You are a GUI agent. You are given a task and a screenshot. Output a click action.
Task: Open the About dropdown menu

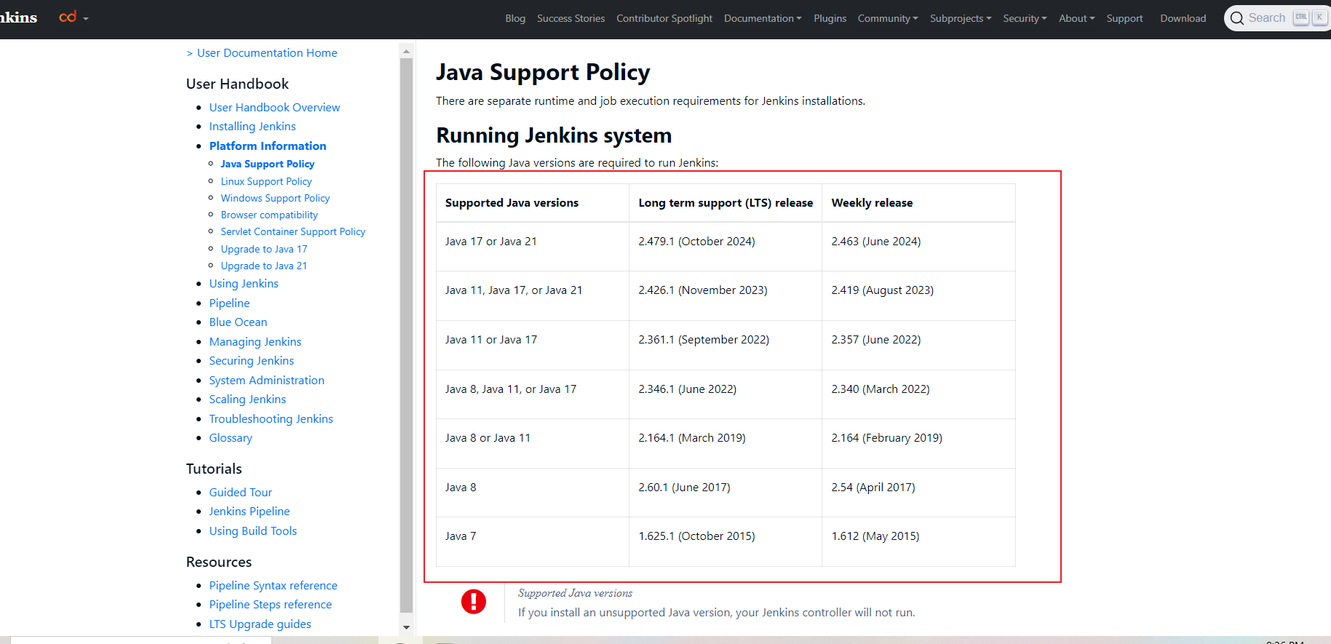(1076, 18)
